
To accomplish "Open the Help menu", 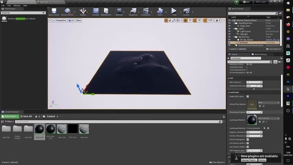I will (x=25, y=5).
